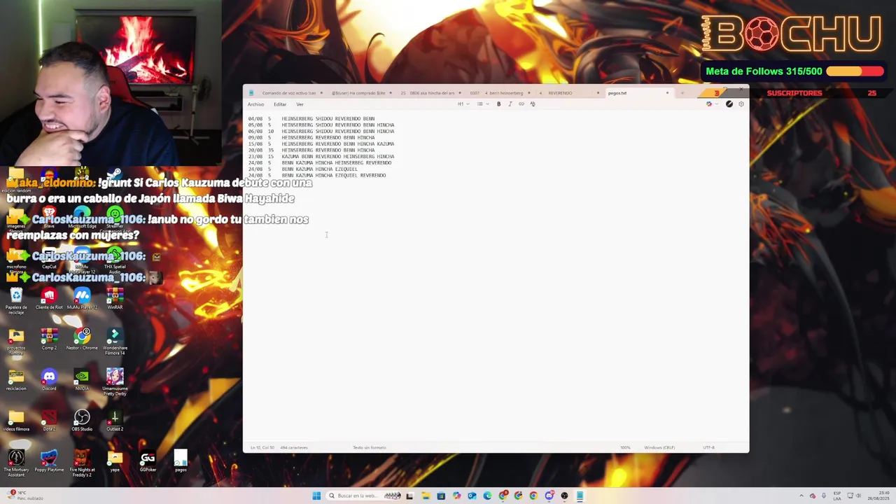The width and height of the screenshot is (896, 504).
Task: Open File Explorer from taskbar
Action: point(426,496)
